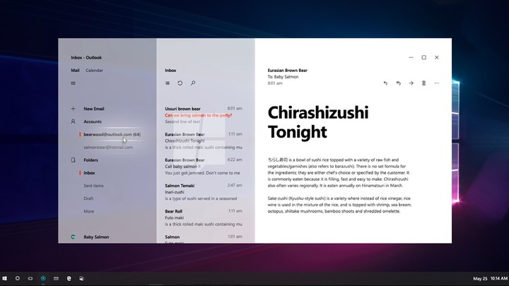Image resolution: width=509 pixels, height=286 pixels.
Task: Click 'Inari-zushi' subject line
Action: pos(175,192)
